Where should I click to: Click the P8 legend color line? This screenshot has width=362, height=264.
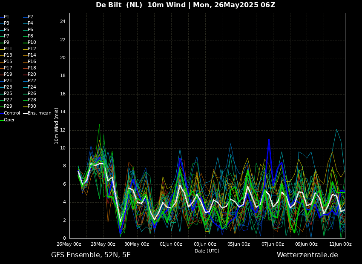click(25, 36)
